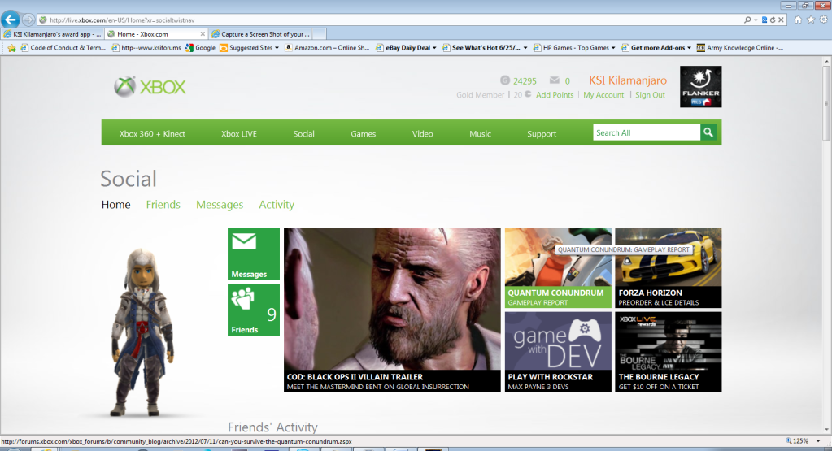Open My Account link

point(603,95)
